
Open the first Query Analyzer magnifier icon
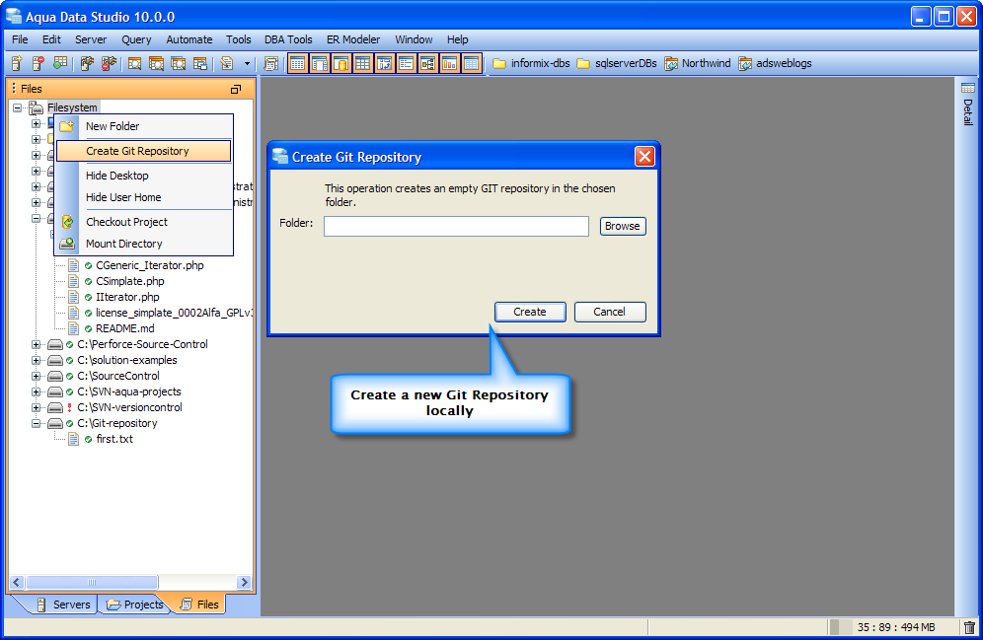(134, 63)
